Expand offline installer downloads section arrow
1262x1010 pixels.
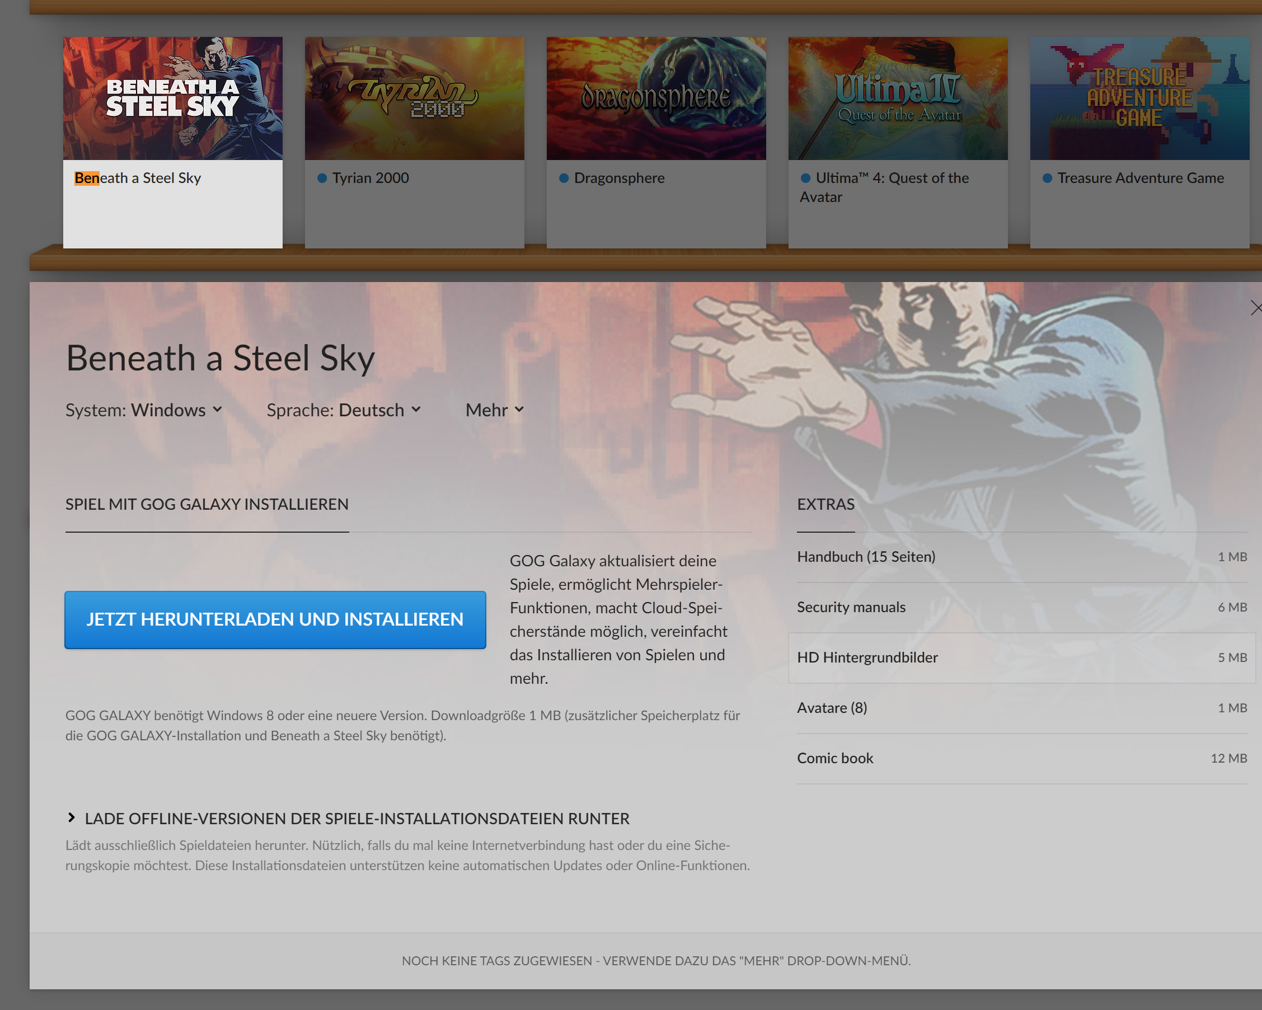[x=72, y=818]
